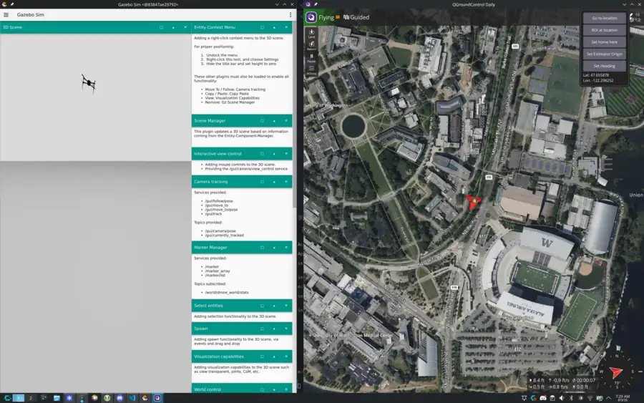Choose Set home here in map menu
Viewport: 644px width, 403px height.
click(604, 42)
